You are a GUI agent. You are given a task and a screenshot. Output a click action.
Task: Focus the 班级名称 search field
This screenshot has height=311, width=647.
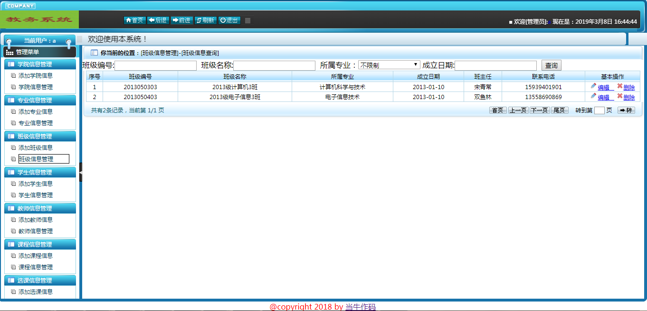click(274, 65)
